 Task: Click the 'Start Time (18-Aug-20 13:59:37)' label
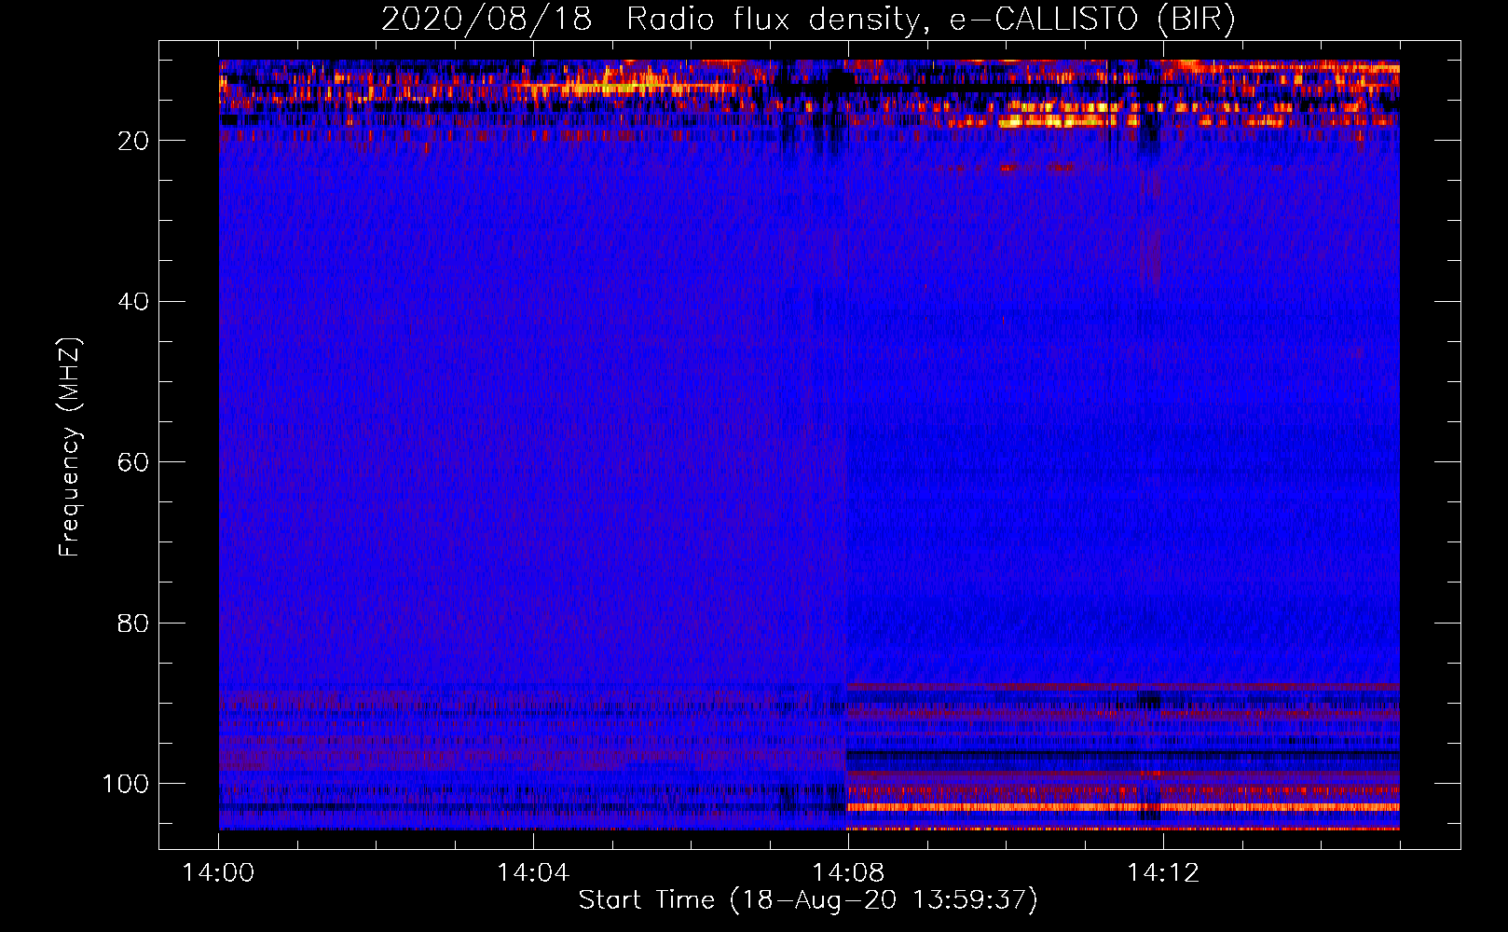click(808, 900)
